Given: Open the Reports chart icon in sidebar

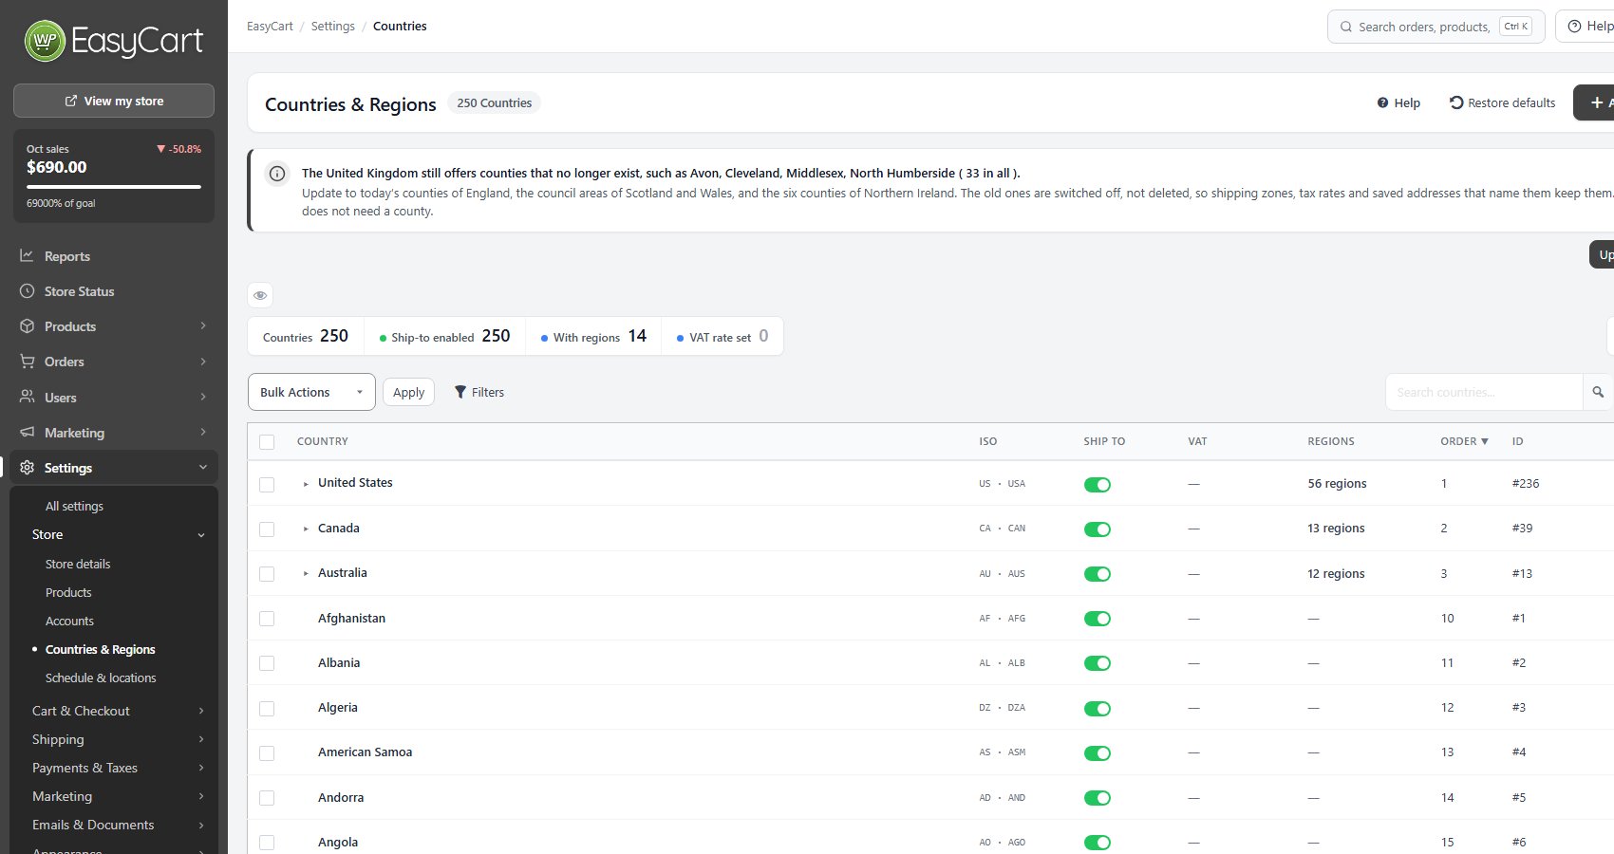Looking at the screenshot, I should tap(28, 256).
